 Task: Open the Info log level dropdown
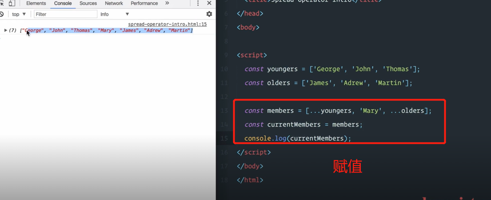(115, 14)
